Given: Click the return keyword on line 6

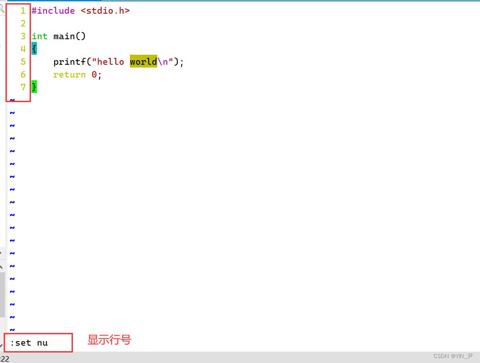Looking at the screenshot, I should (69, 74).
